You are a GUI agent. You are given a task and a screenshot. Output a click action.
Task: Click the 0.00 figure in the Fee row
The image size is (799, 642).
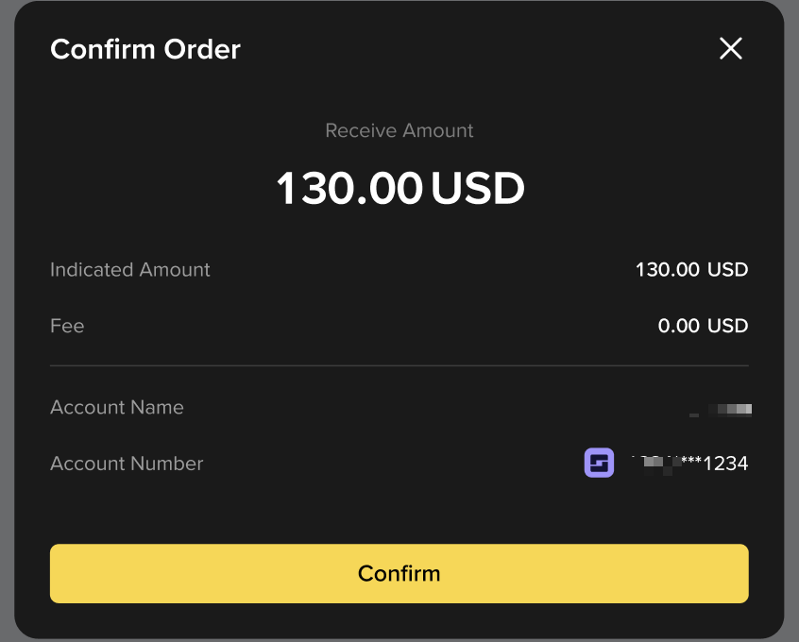click(x=678, y=326)
